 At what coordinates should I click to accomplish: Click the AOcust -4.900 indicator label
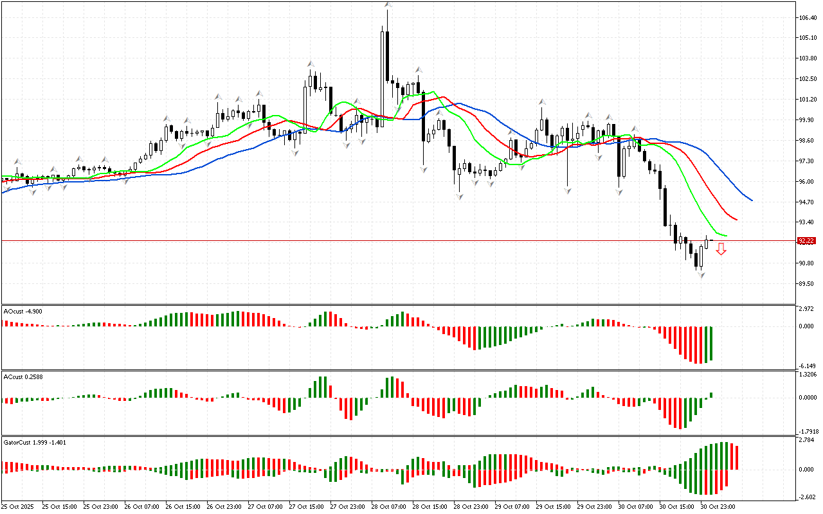[x=24, y=311]
